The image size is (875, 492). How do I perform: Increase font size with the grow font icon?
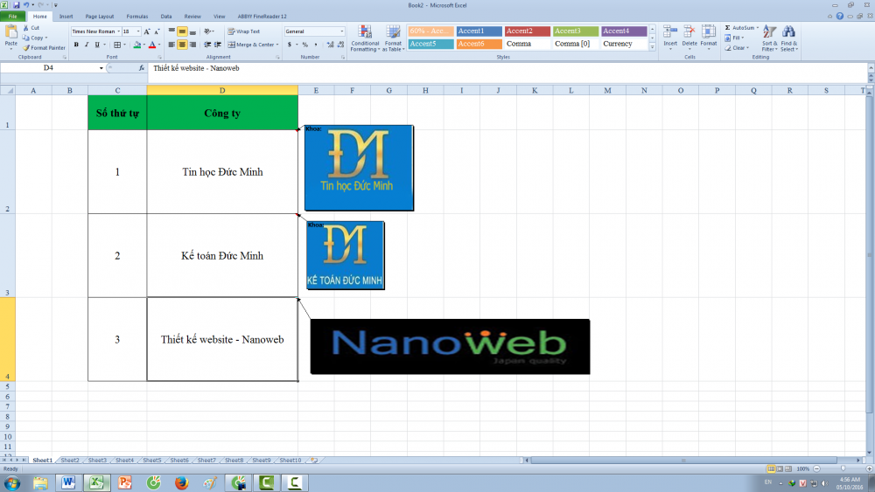pos(147,31)
